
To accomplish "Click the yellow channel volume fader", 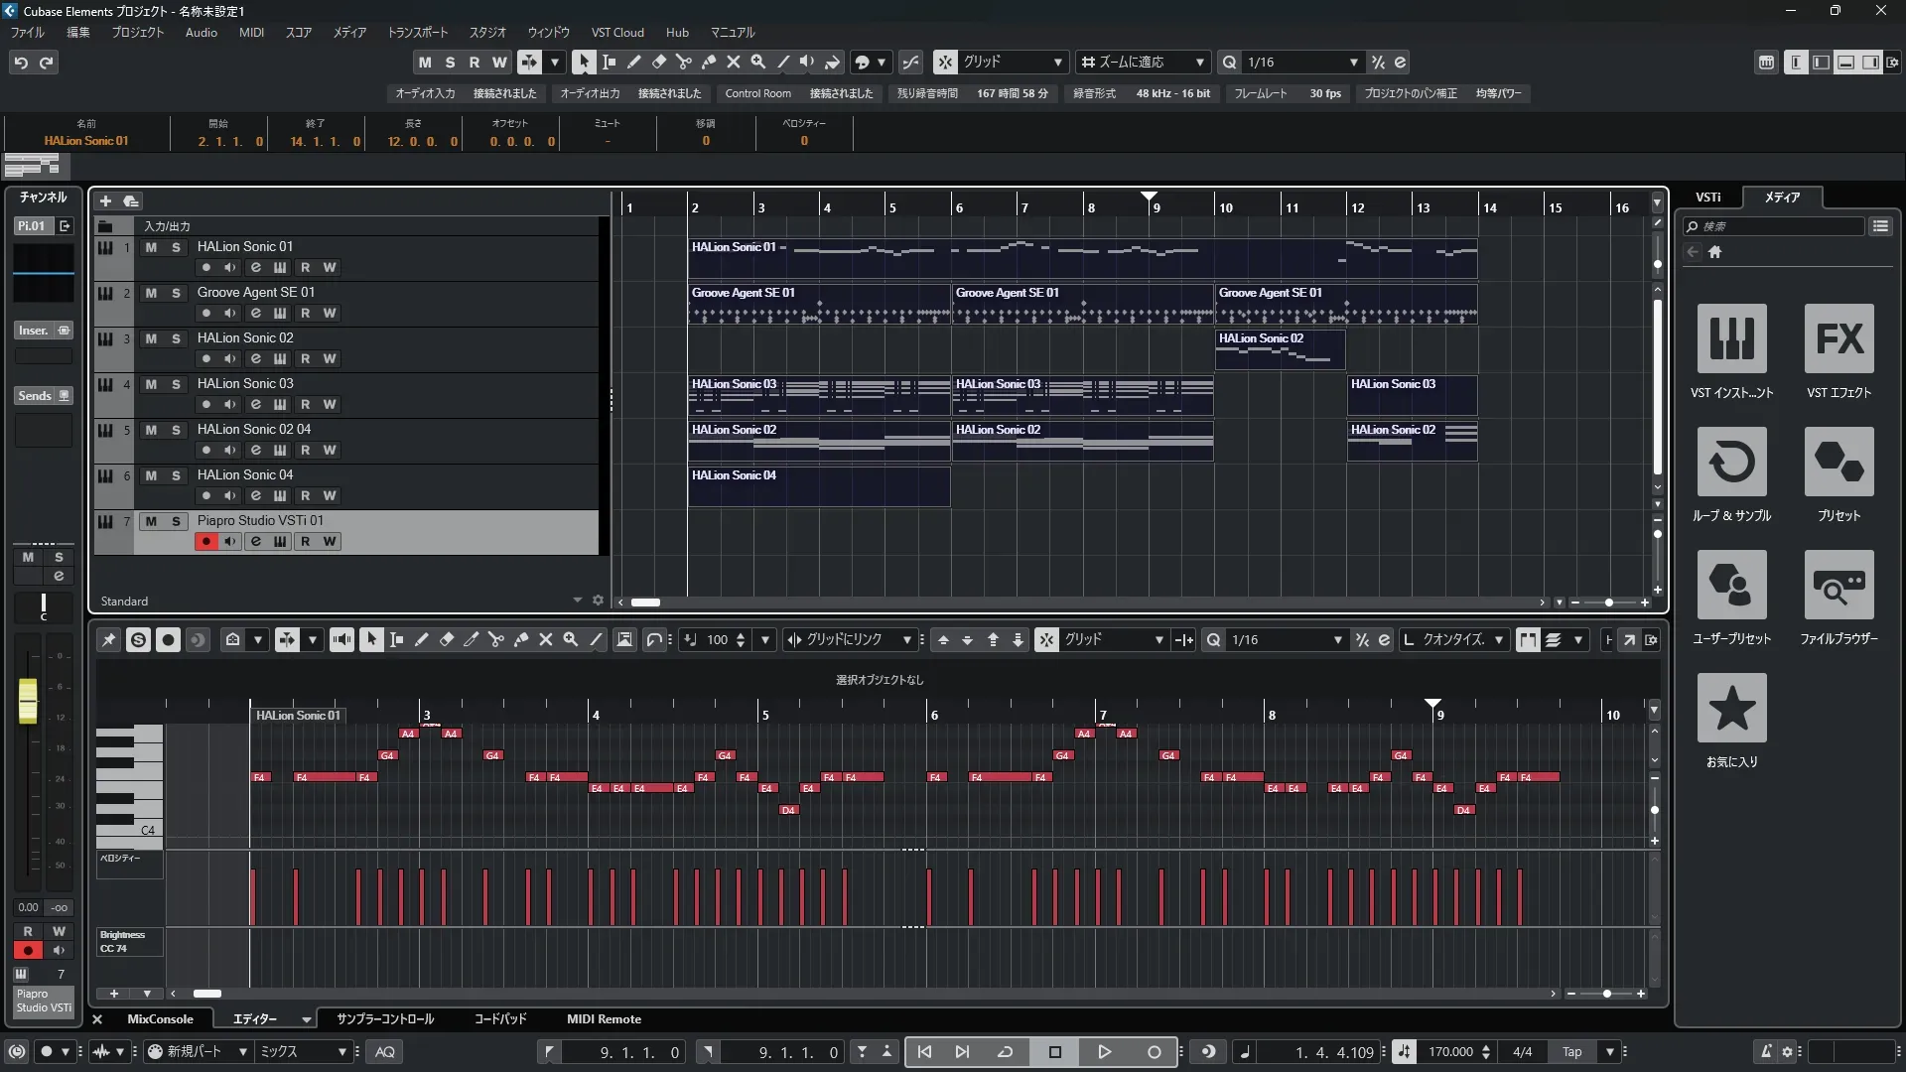I will point(28,700).
